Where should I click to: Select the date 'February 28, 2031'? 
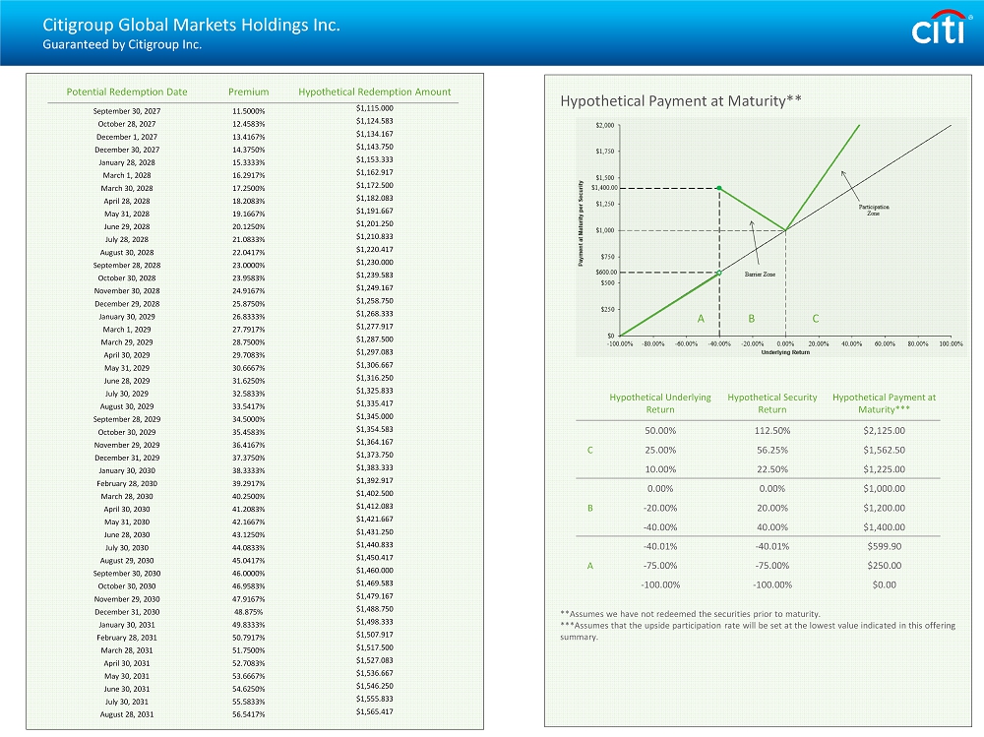point(127,638)
